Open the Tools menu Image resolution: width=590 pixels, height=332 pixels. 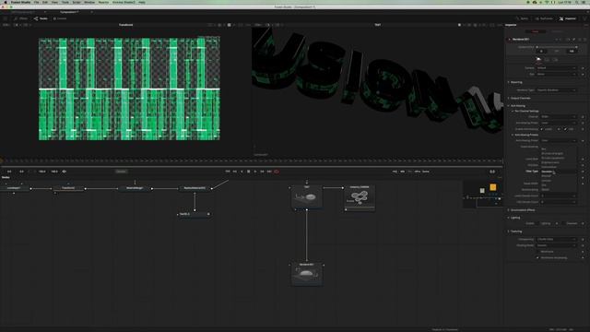[x=65, y=2]
